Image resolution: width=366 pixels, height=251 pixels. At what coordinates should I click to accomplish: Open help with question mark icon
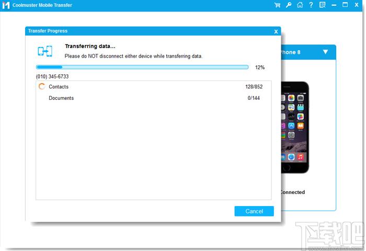[x=311, y=5]
